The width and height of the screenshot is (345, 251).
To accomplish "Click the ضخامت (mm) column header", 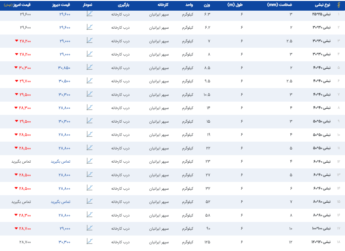I will click(x=280, y=5).
